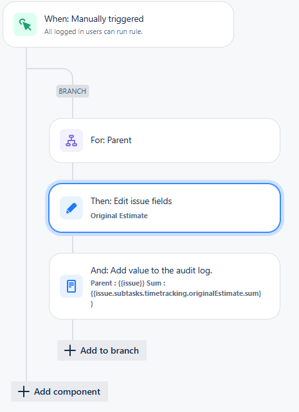The width and height of the screenshot is (299, 412).
Task: Open the Manually triggered rule card
Action: coord(118,24)
